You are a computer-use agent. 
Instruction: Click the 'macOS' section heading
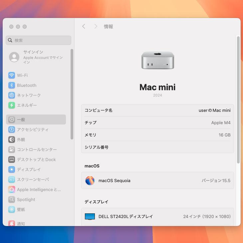92,166
